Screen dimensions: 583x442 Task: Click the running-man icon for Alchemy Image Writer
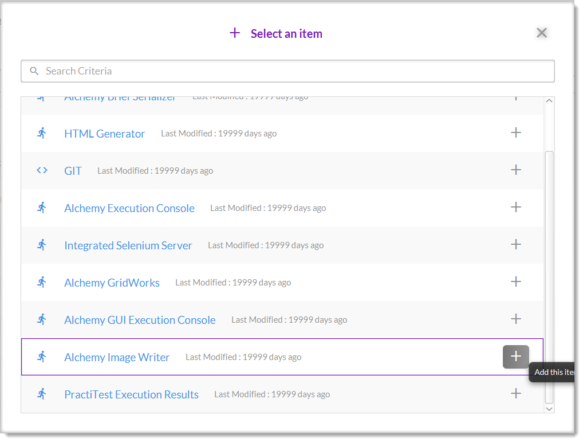42,357
